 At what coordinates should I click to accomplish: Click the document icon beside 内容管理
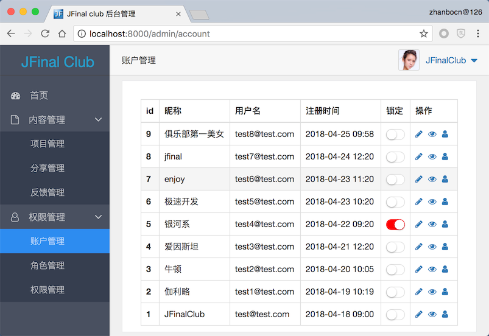pos(15,120)
